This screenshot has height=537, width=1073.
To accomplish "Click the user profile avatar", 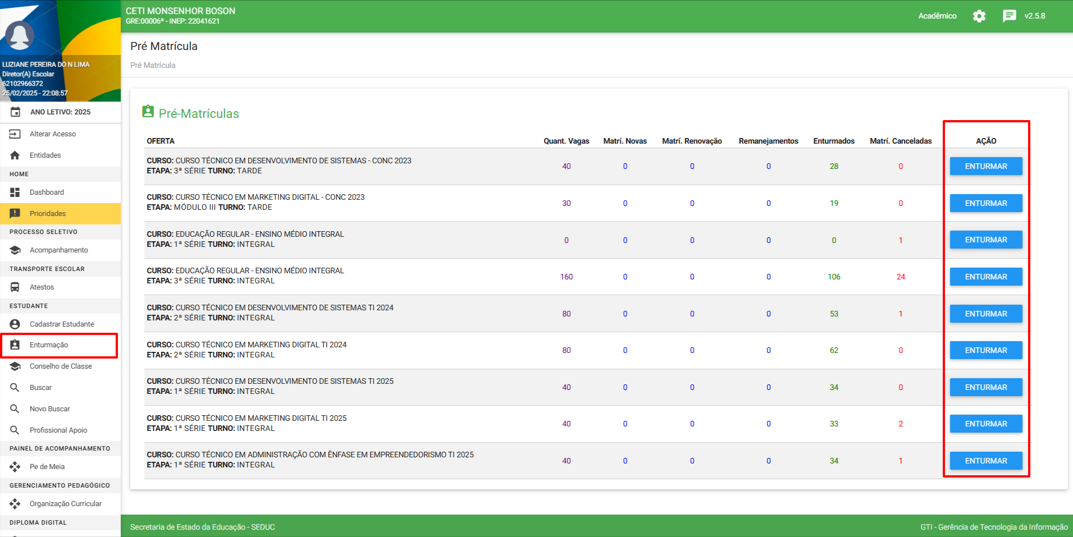I will pos(20,36).
